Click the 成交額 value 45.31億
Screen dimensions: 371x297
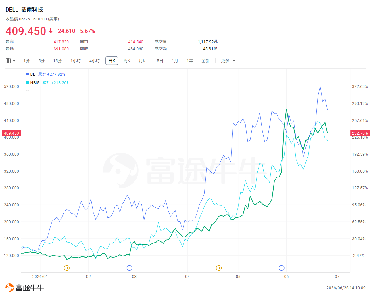coord(210,49)
